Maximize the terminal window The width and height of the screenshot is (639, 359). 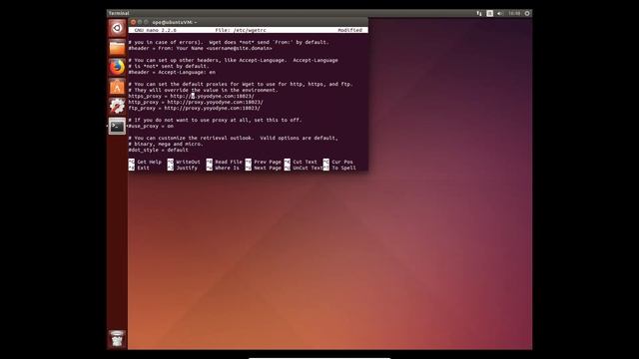pyautogui.click(x=146, y=22)
